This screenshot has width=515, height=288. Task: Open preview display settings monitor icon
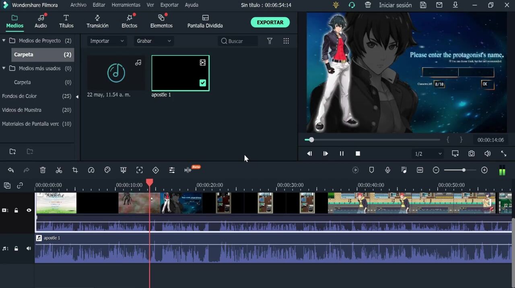click(455, 153)
